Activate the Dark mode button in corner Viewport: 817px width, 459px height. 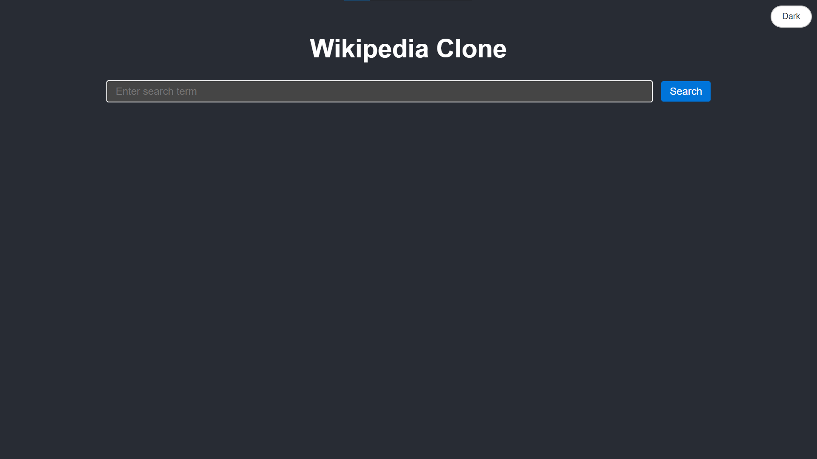(791, 17)
